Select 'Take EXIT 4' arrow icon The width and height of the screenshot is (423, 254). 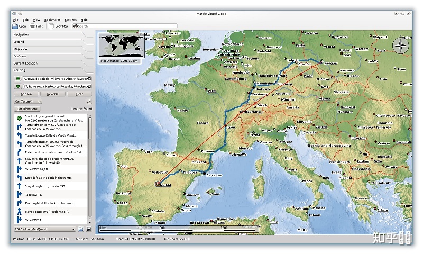(x=19, y=220)
